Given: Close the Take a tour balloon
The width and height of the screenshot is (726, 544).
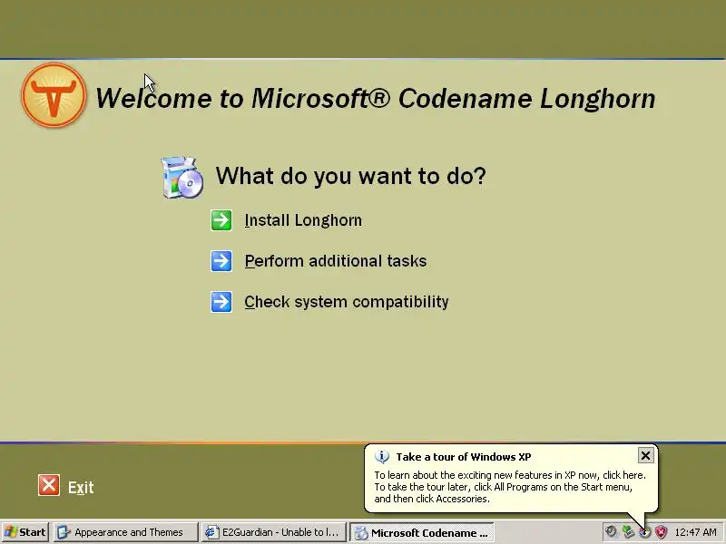Looking at the screenshot, I should tap(645, 456).
